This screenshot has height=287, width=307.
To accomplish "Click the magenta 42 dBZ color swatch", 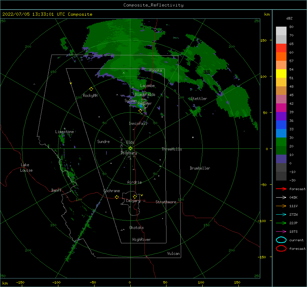I will (281, 108).
